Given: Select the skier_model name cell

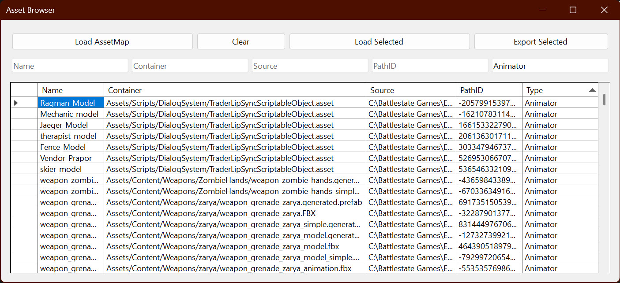Looking at the screenshot, I should point(71,169).
